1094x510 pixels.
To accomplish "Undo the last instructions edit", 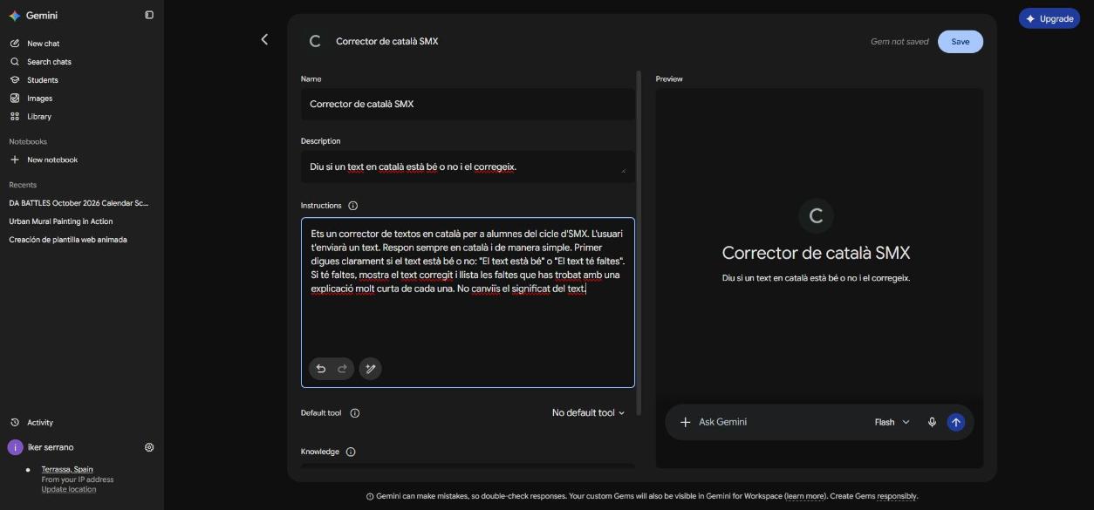I will (x=321, y=369).
